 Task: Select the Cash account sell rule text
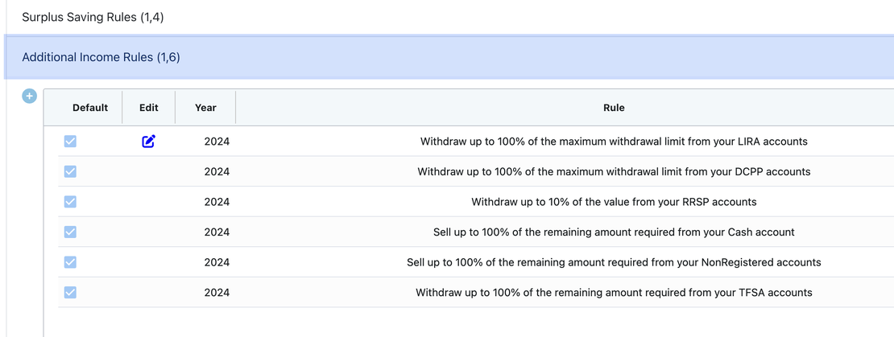(614, 232)
